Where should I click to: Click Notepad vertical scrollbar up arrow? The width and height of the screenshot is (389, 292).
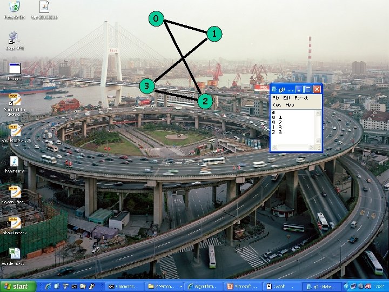(318, 114)
